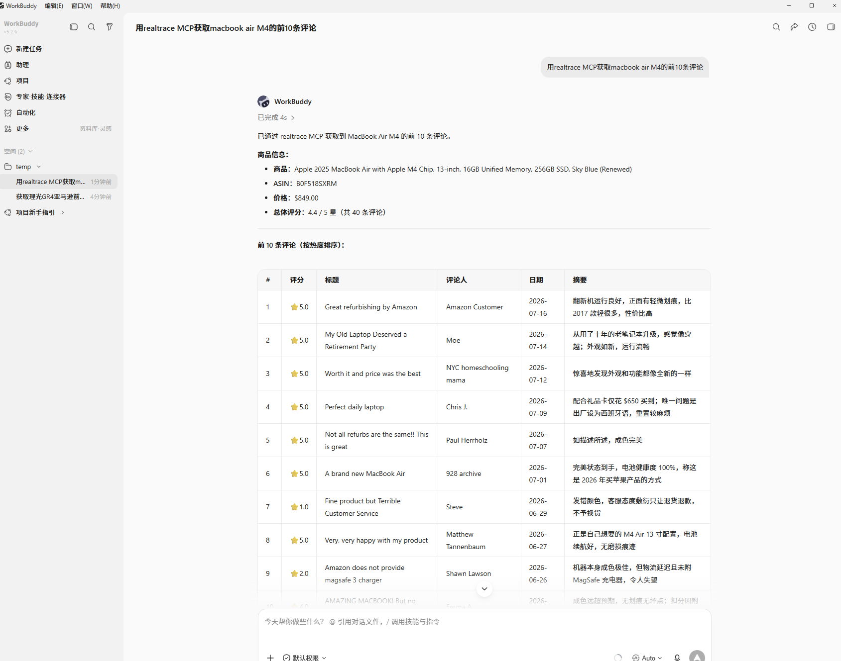841x661 pixels.
Task: Open sidebar search icon
Action: pos(92,27)
